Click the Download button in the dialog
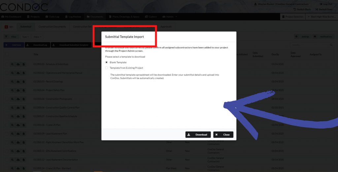The height and width of the screenshot is (172, 338). tap(198, 134)
